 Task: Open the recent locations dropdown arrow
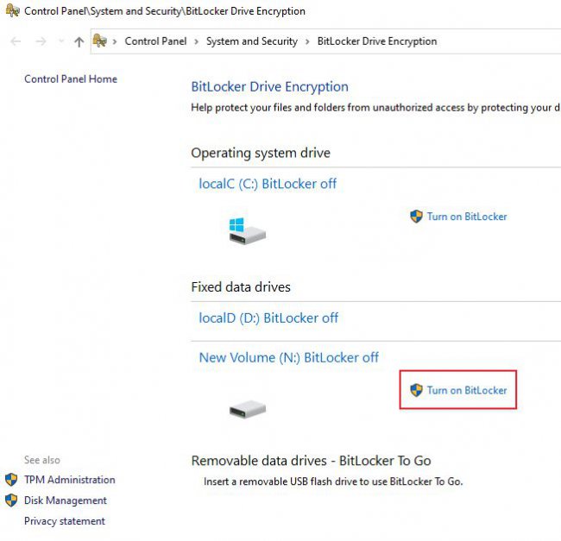(61, 41)
